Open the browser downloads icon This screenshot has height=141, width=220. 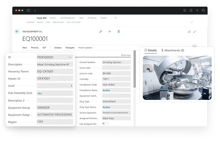[185, 10]
